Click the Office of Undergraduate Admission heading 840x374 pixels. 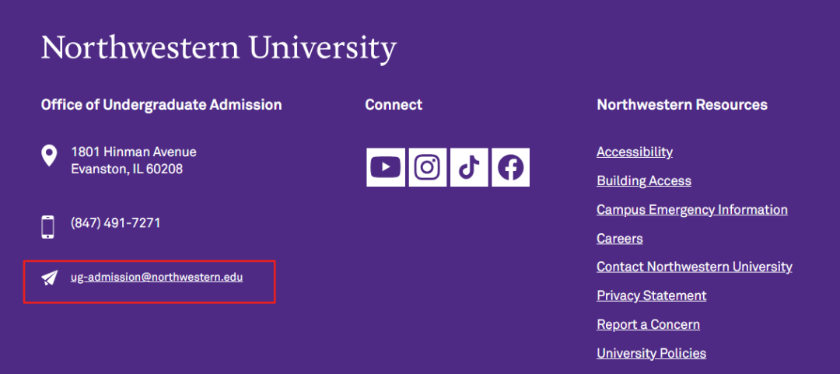(161, 104)
